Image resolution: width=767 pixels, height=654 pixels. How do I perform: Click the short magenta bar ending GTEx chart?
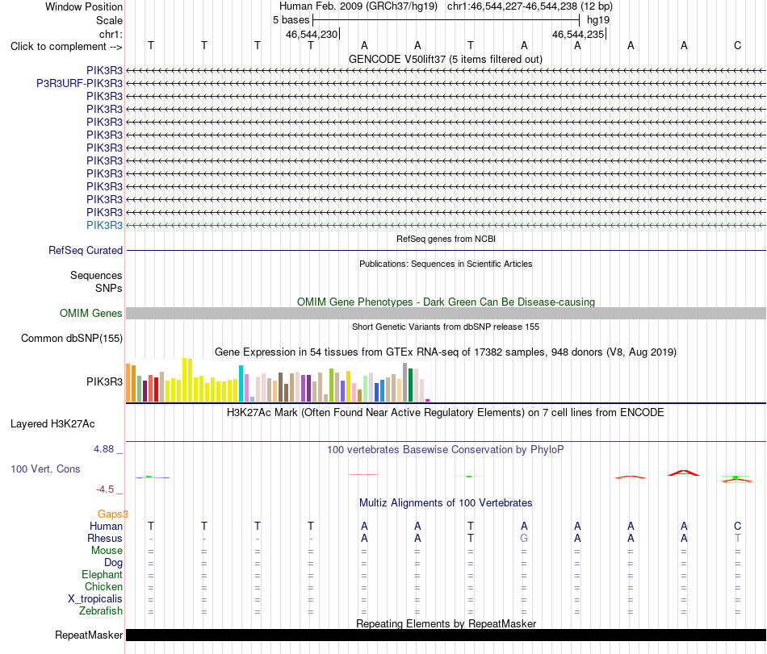[x=428, y=401]
